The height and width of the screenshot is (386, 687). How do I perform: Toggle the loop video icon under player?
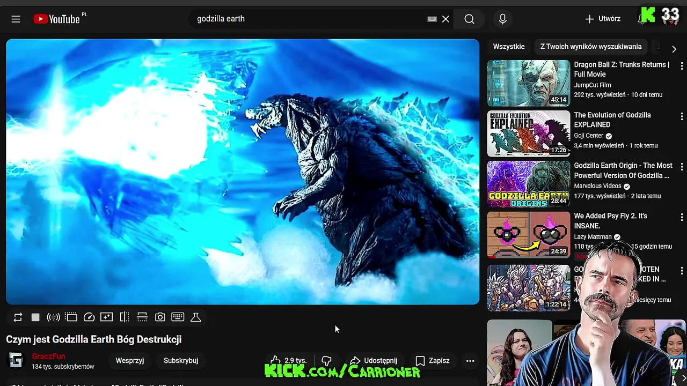(18, 317)
